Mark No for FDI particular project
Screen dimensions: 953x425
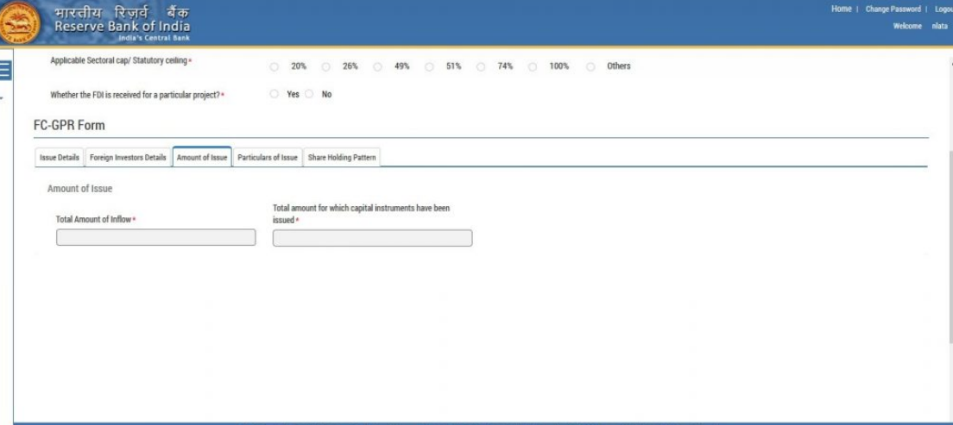309,94
